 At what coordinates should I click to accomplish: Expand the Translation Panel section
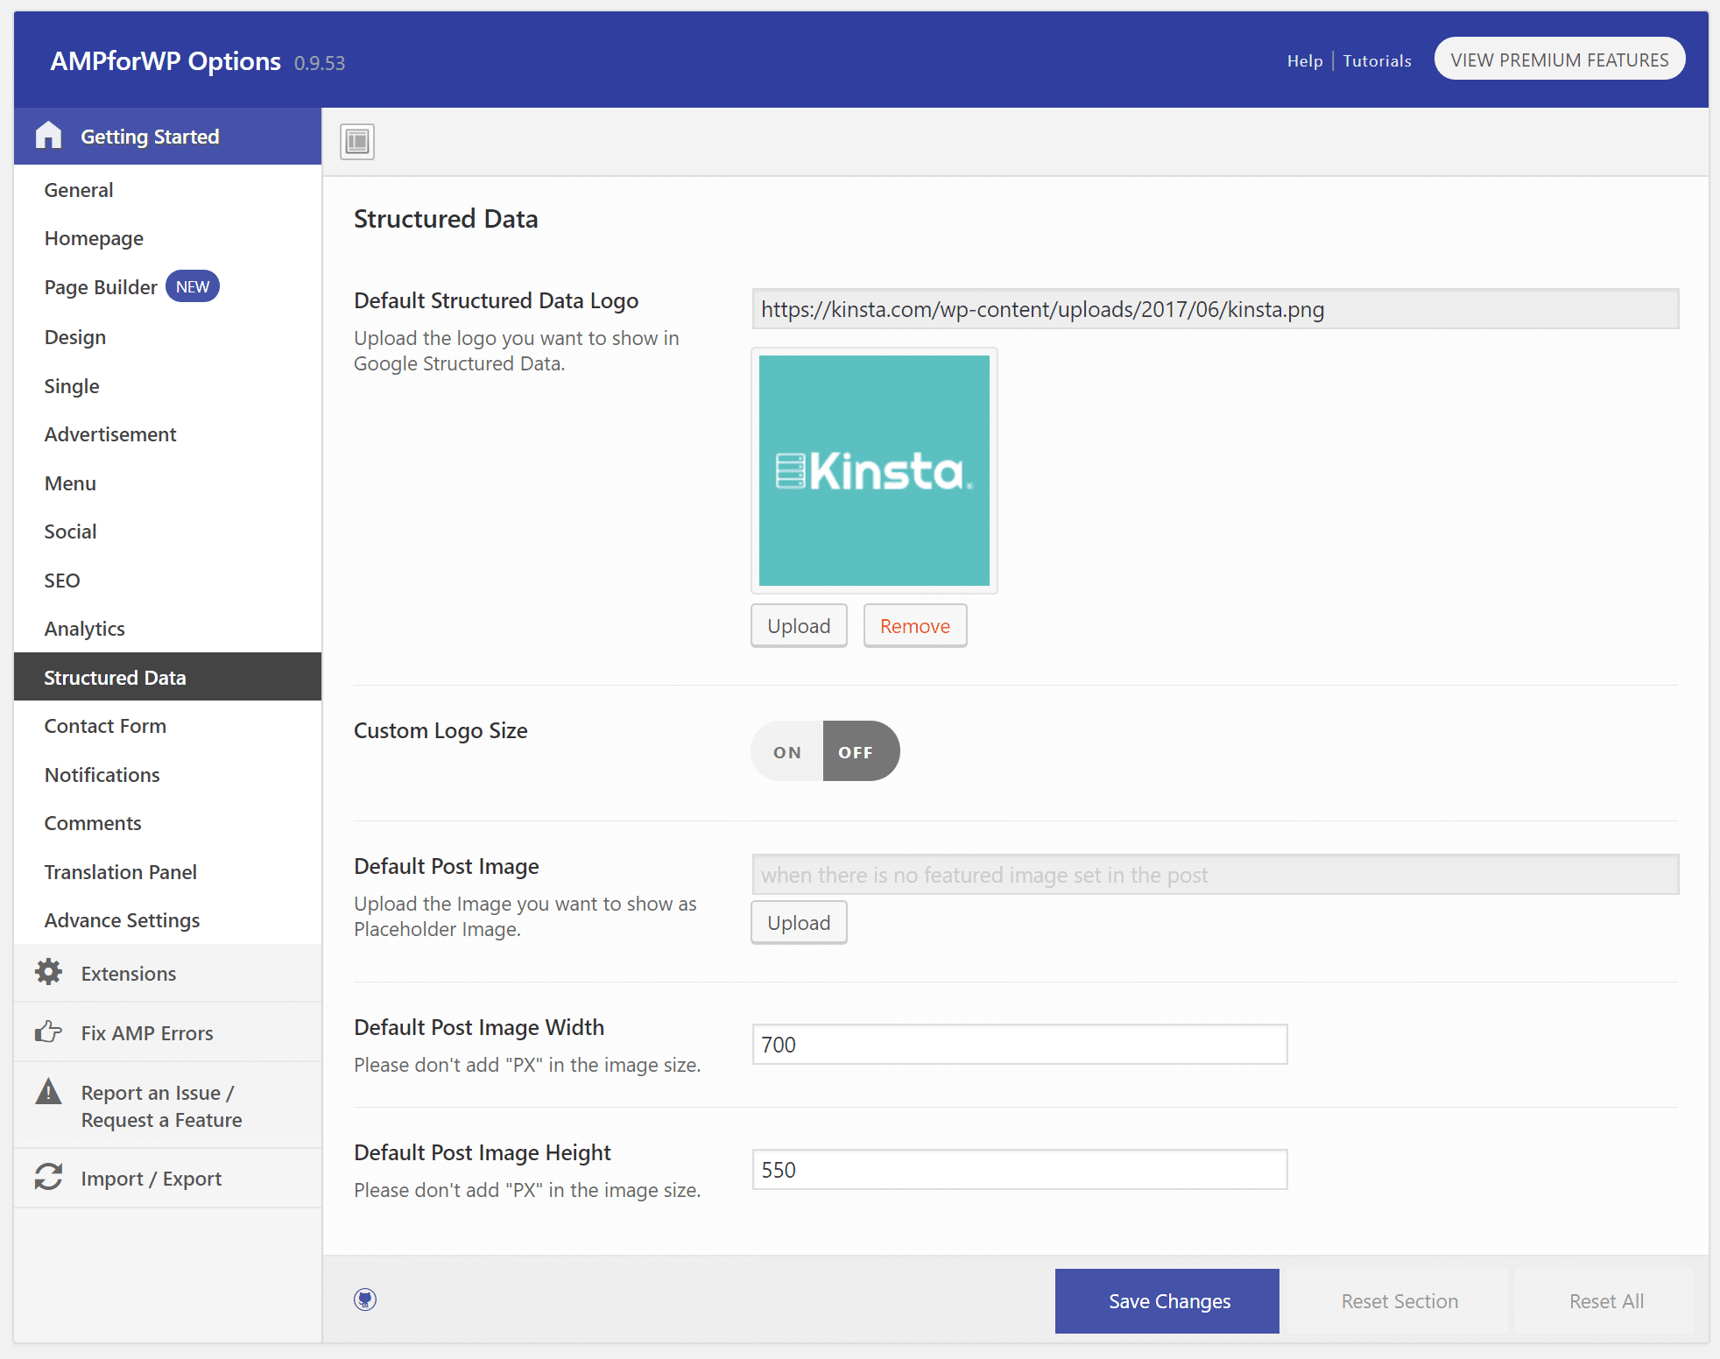coord(120,870)
